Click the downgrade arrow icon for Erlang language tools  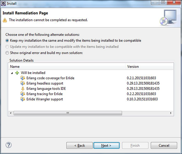(x=22, y=89)
